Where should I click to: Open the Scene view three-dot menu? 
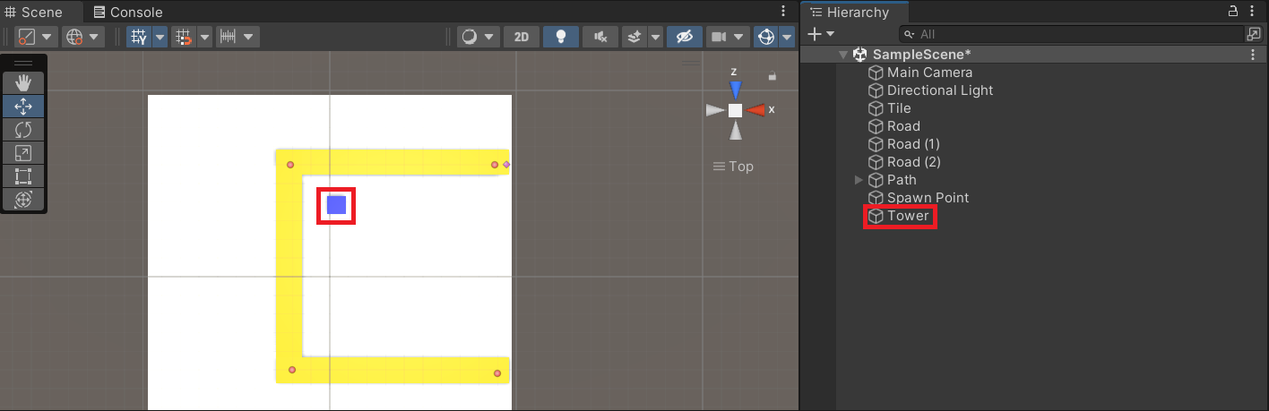(783, 11)
